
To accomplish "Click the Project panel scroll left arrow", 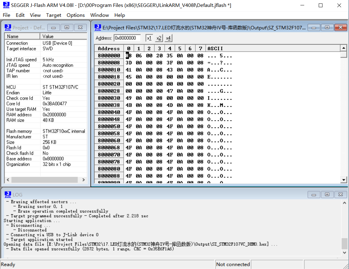I will (x=8, y=180).
